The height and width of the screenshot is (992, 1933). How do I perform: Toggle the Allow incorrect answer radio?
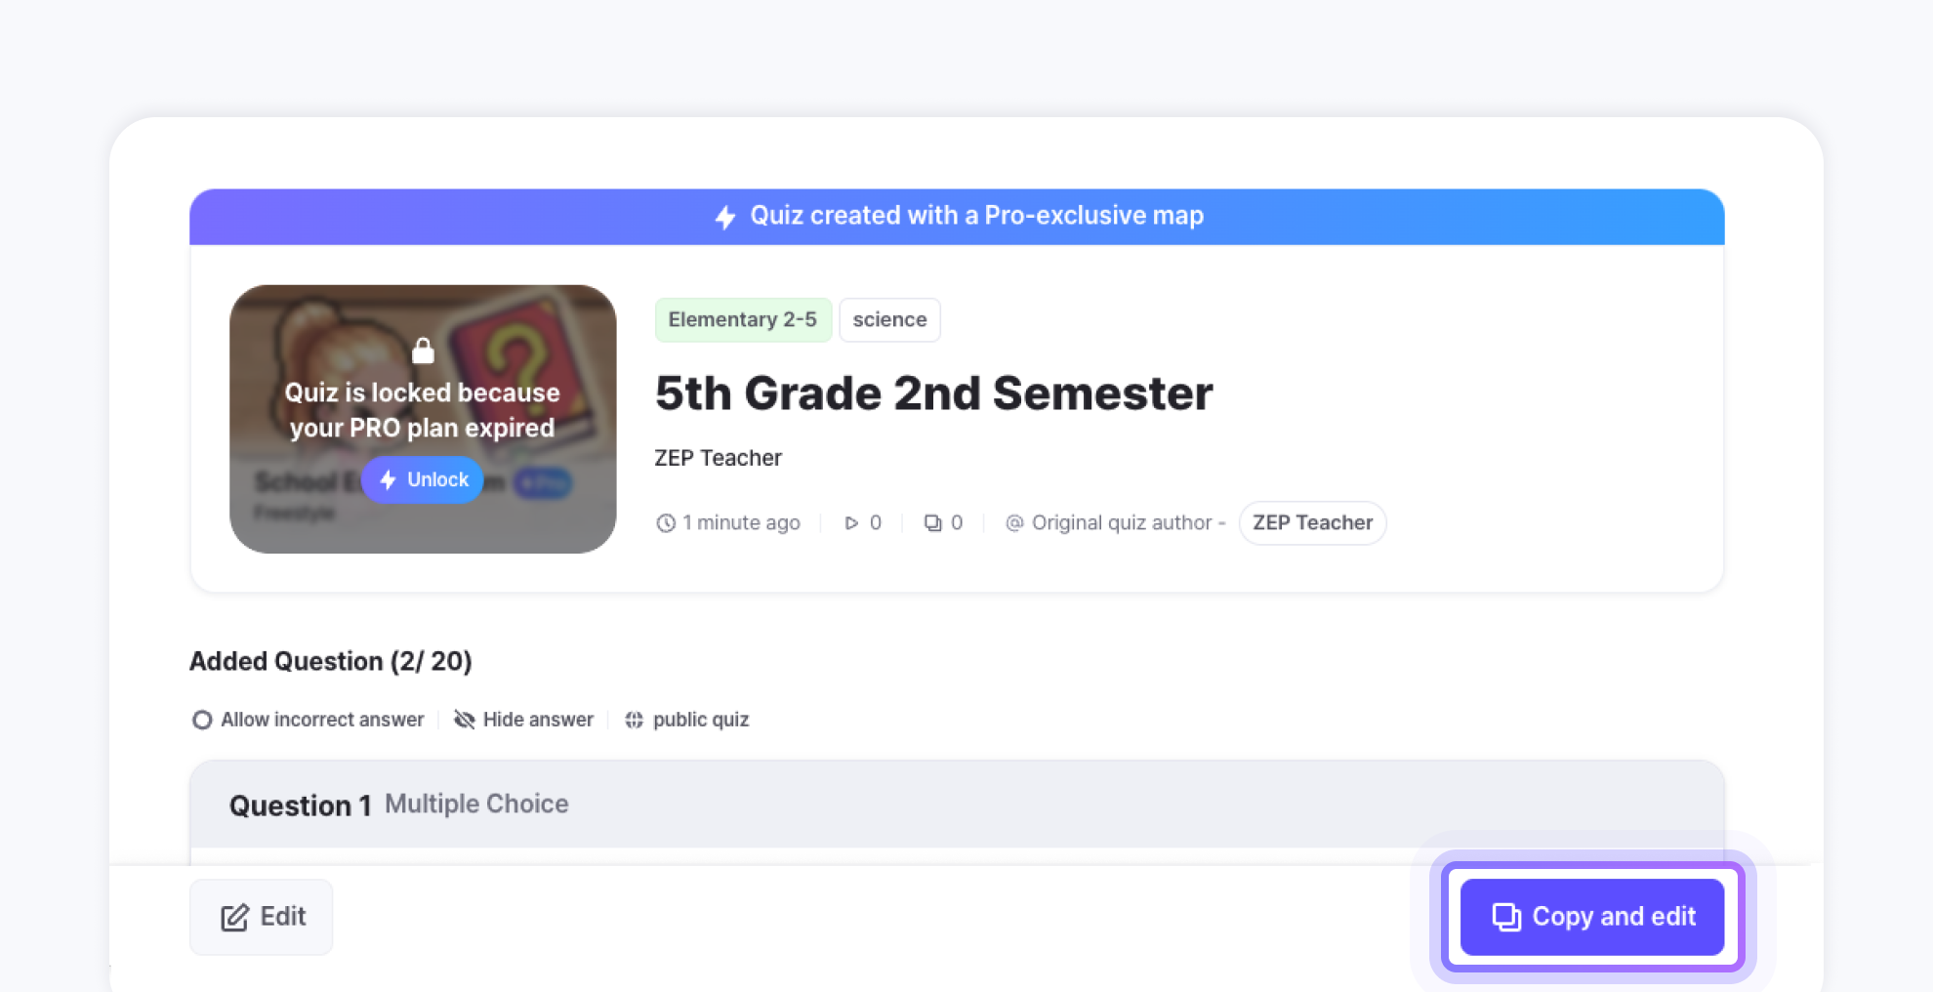[202, 720]
